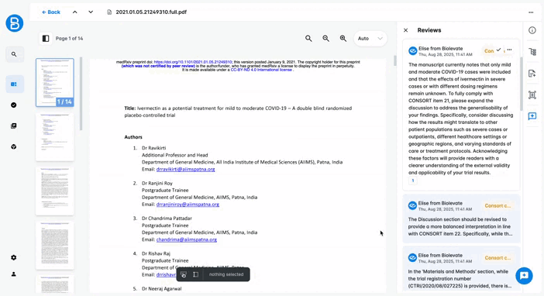Click the magnifier search icon in toolbar

(x=308, y=39)
